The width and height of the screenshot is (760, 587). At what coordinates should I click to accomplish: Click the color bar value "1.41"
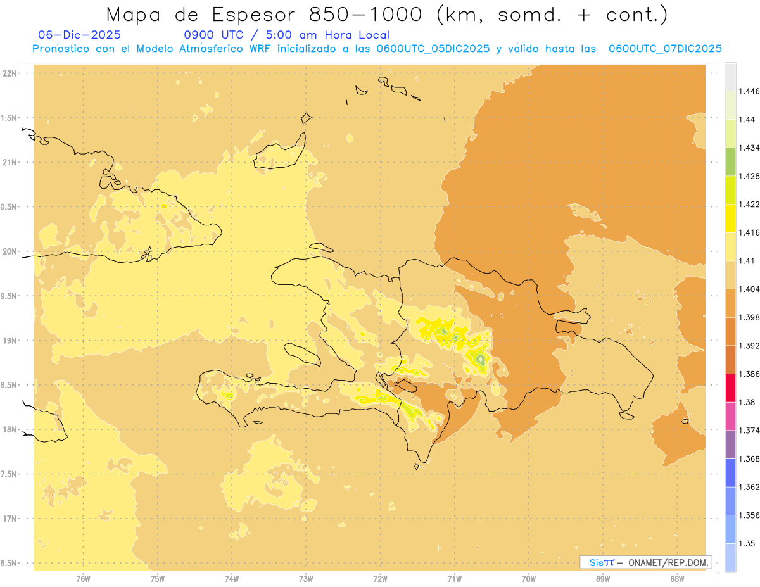(x=747, y=261)
